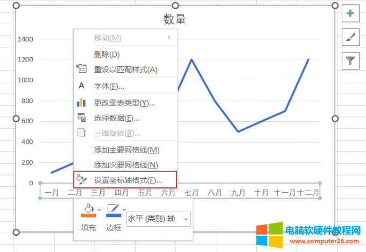Viewport: 366px width, 252px height.
Task: Open 选择数据(E)... menu entry
Action: (125, 118)
